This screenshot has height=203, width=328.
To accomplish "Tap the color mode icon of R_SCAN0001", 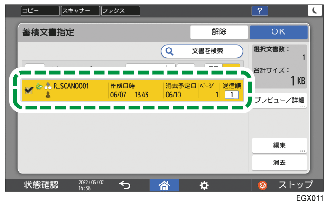I will point(48,86).
